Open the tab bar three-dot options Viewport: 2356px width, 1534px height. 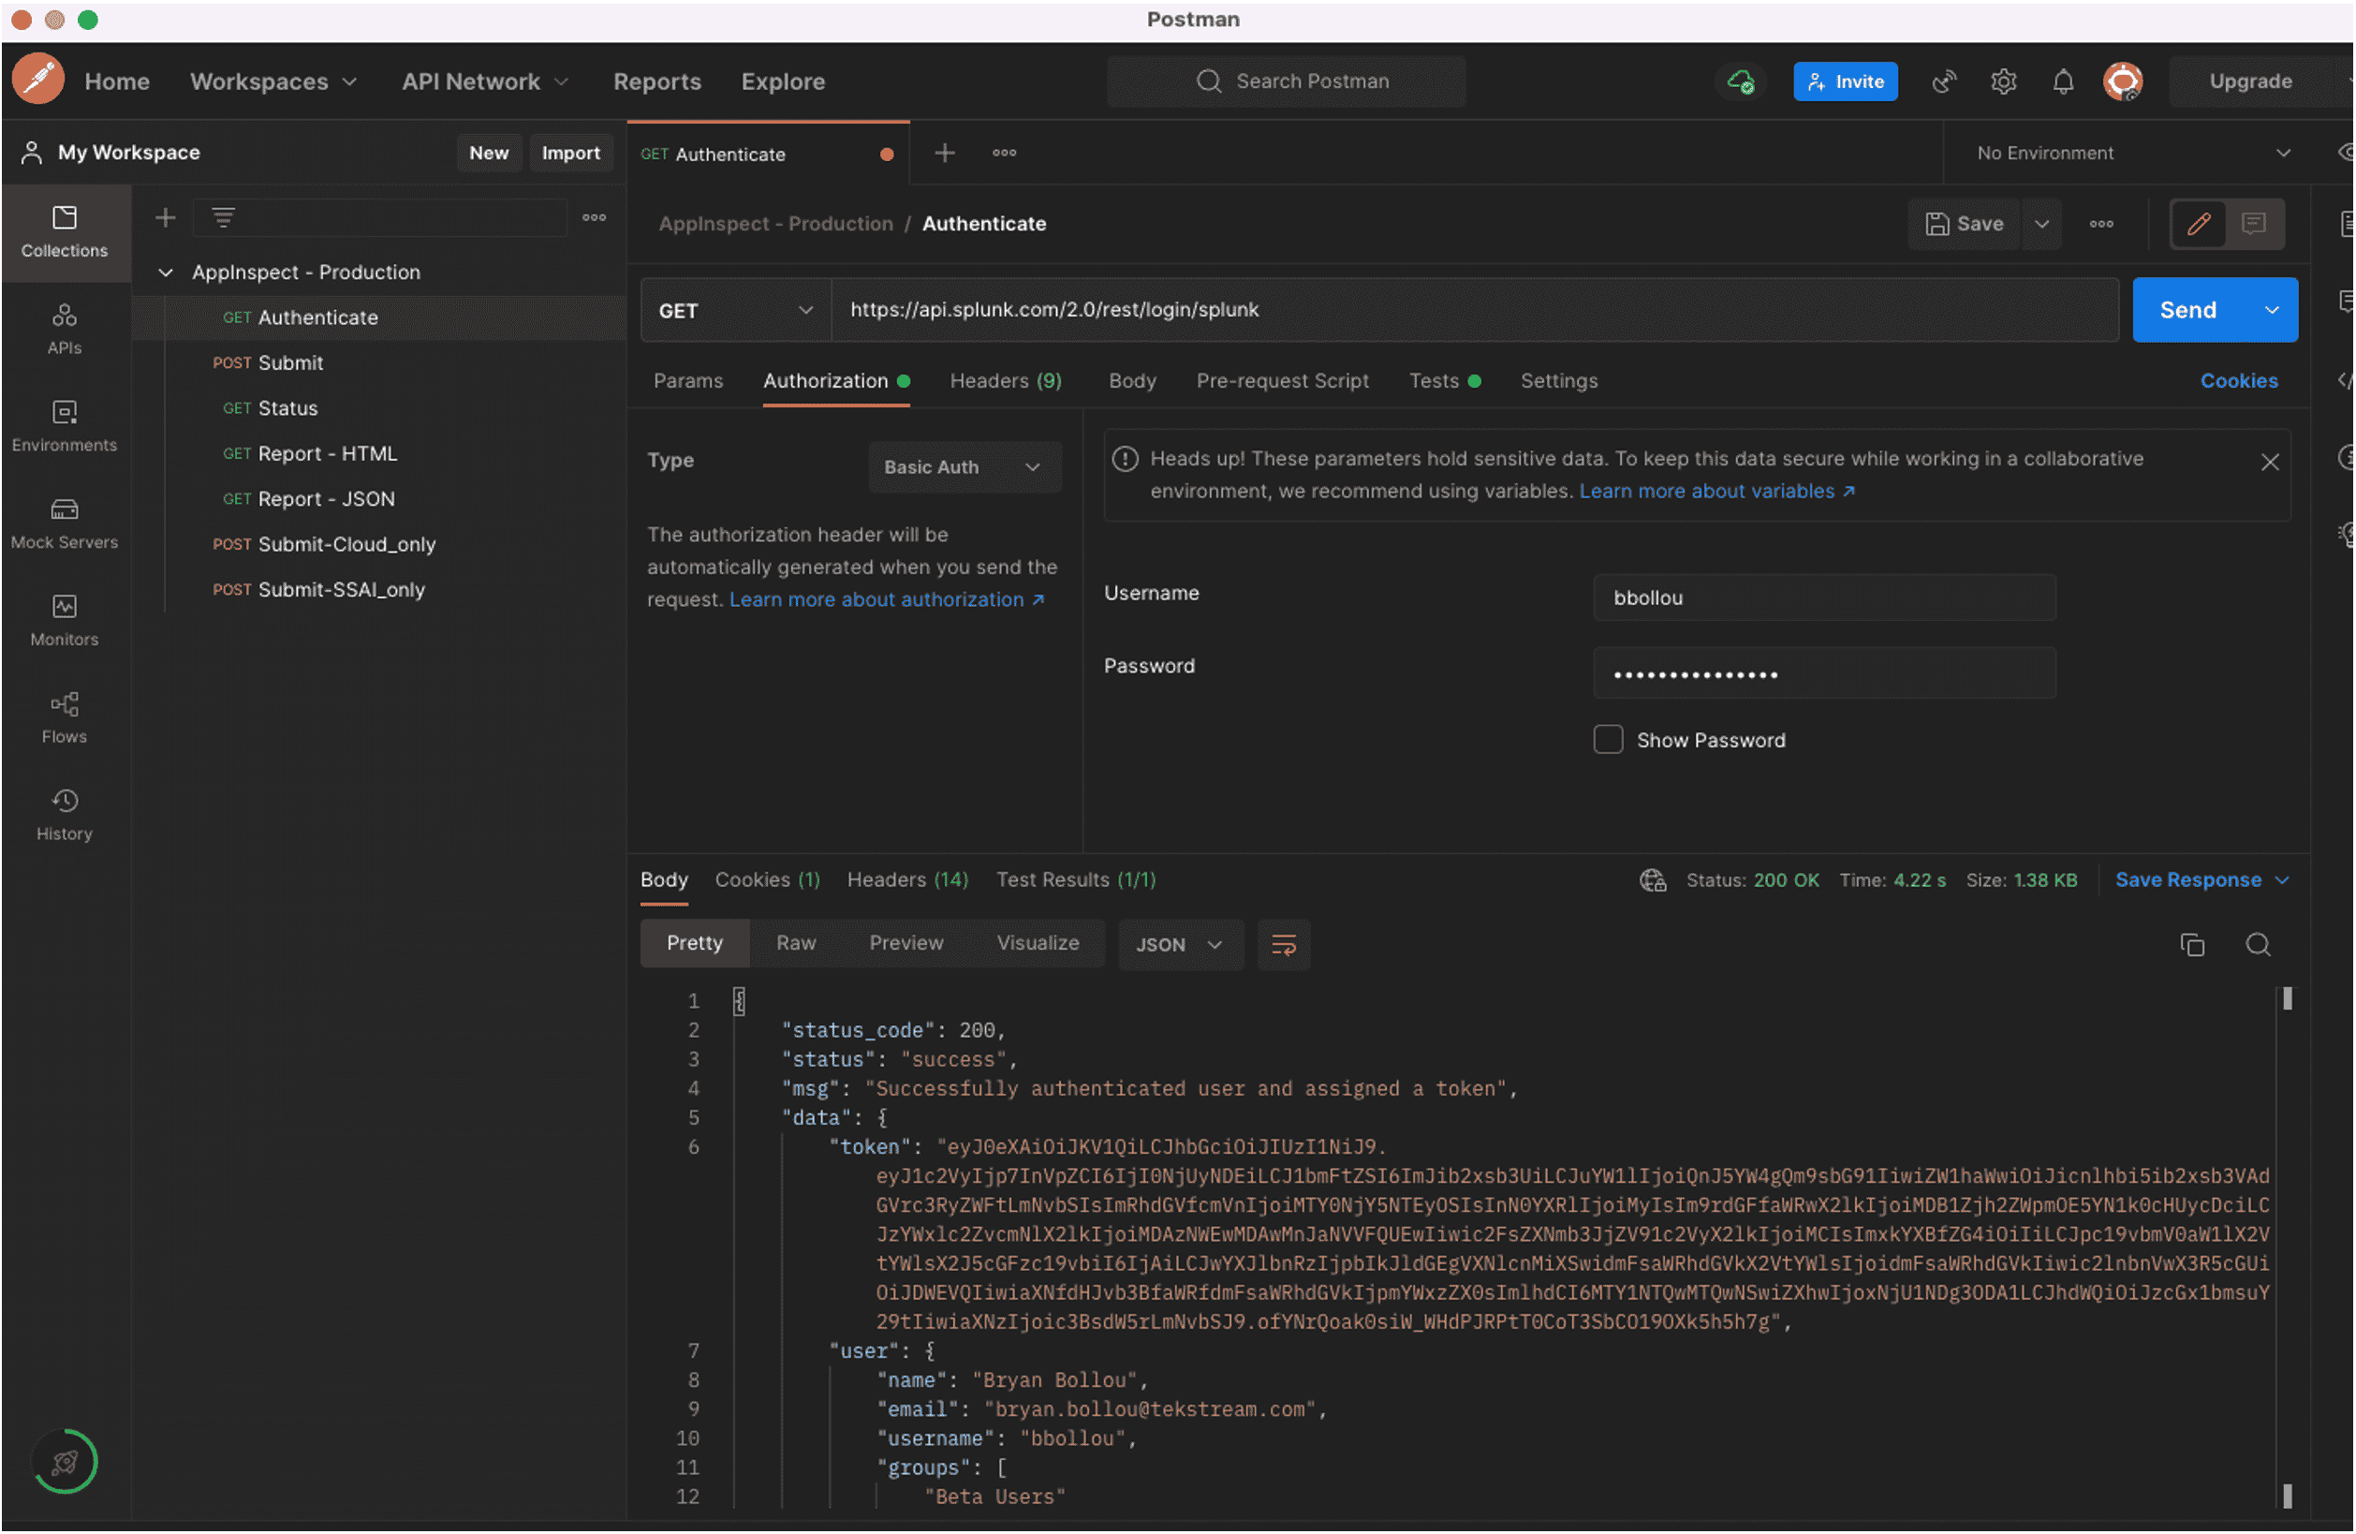coord(1004,153)
